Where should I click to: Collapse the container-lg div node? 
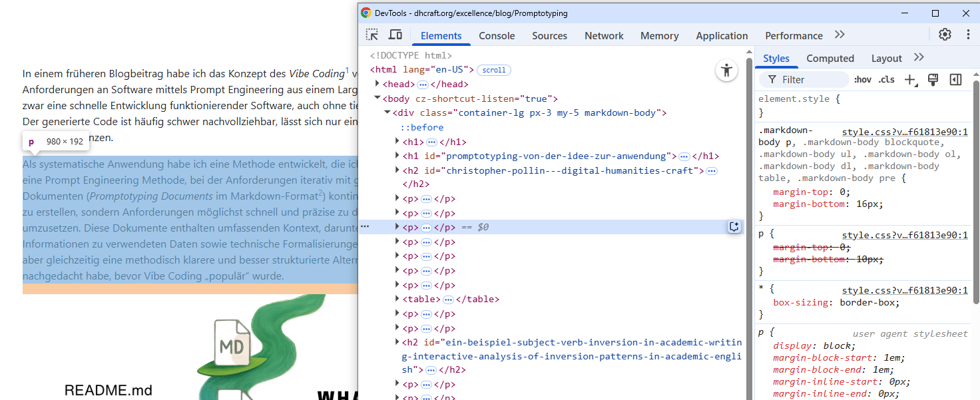387,112
